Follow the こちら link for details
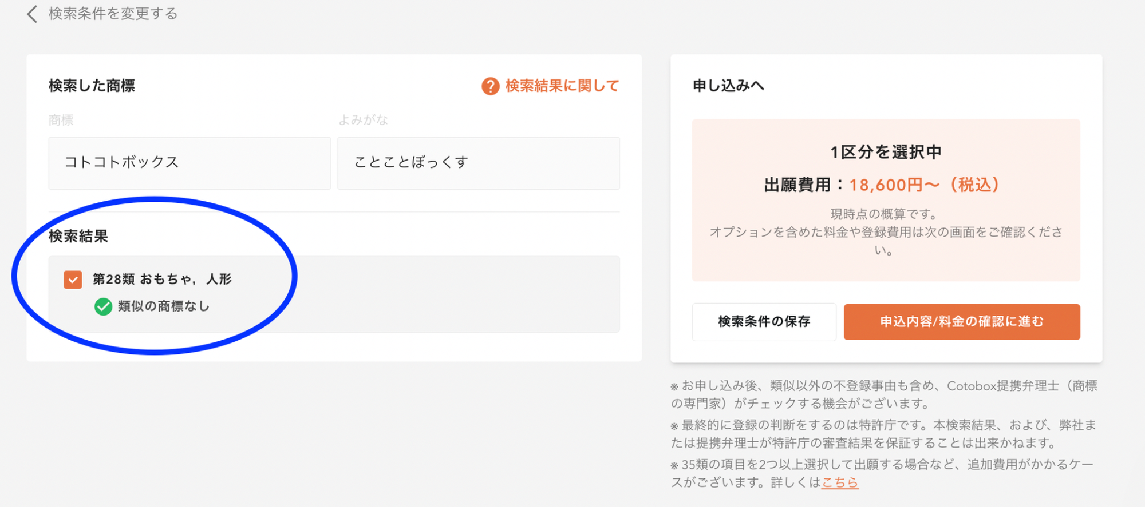1145x507 pixels. (839, 483)
